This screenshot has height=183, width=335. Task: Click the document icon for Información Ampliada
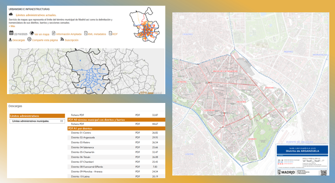(x=54, y=33)
